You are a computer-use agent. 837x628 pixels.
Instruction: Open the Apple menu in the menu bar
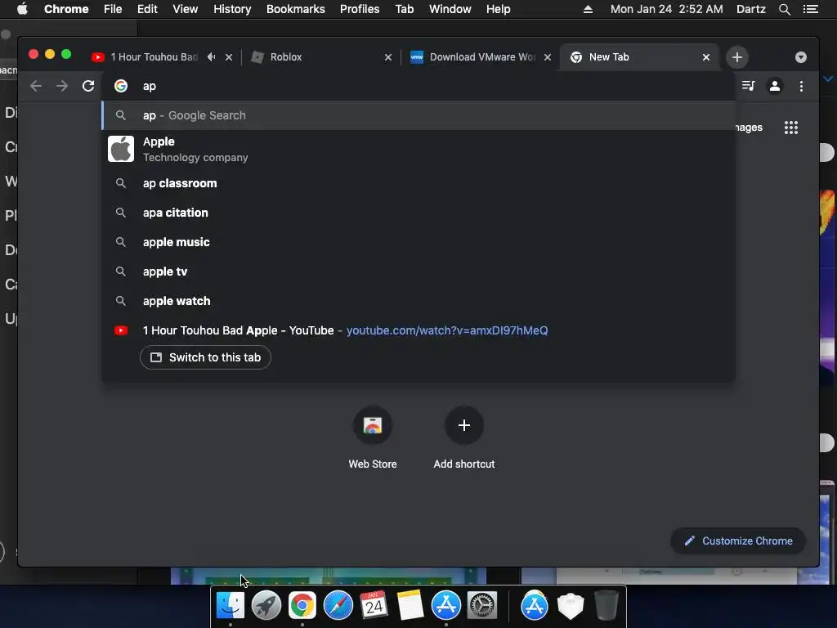point(22,9)
